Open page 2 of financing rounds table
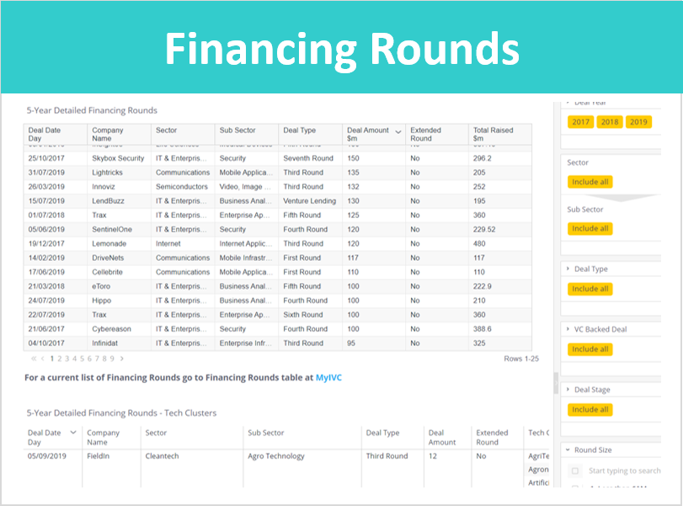 60,359
